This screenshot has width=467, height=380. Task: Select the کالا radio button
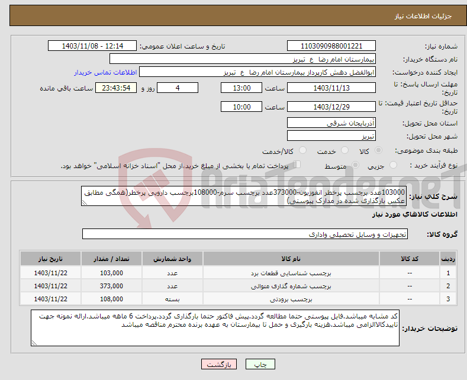tap(378, 150)
